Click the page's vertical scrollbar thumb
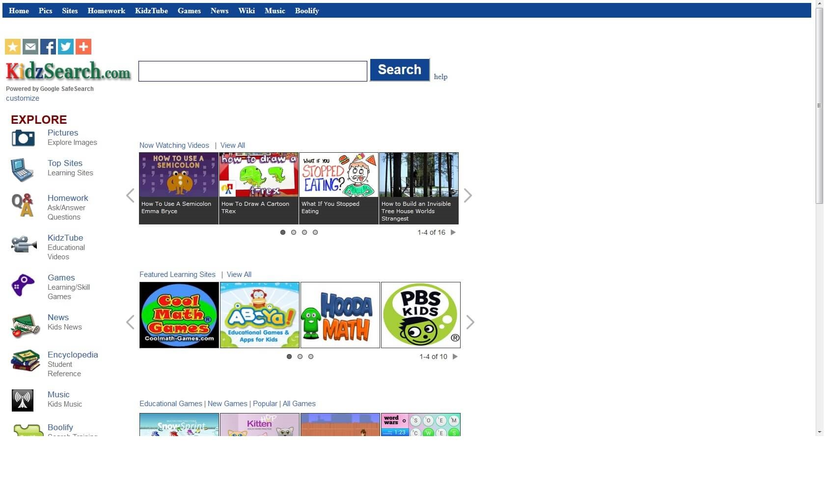The width and height of the screenshot is (825, 496). coord(819,106)
